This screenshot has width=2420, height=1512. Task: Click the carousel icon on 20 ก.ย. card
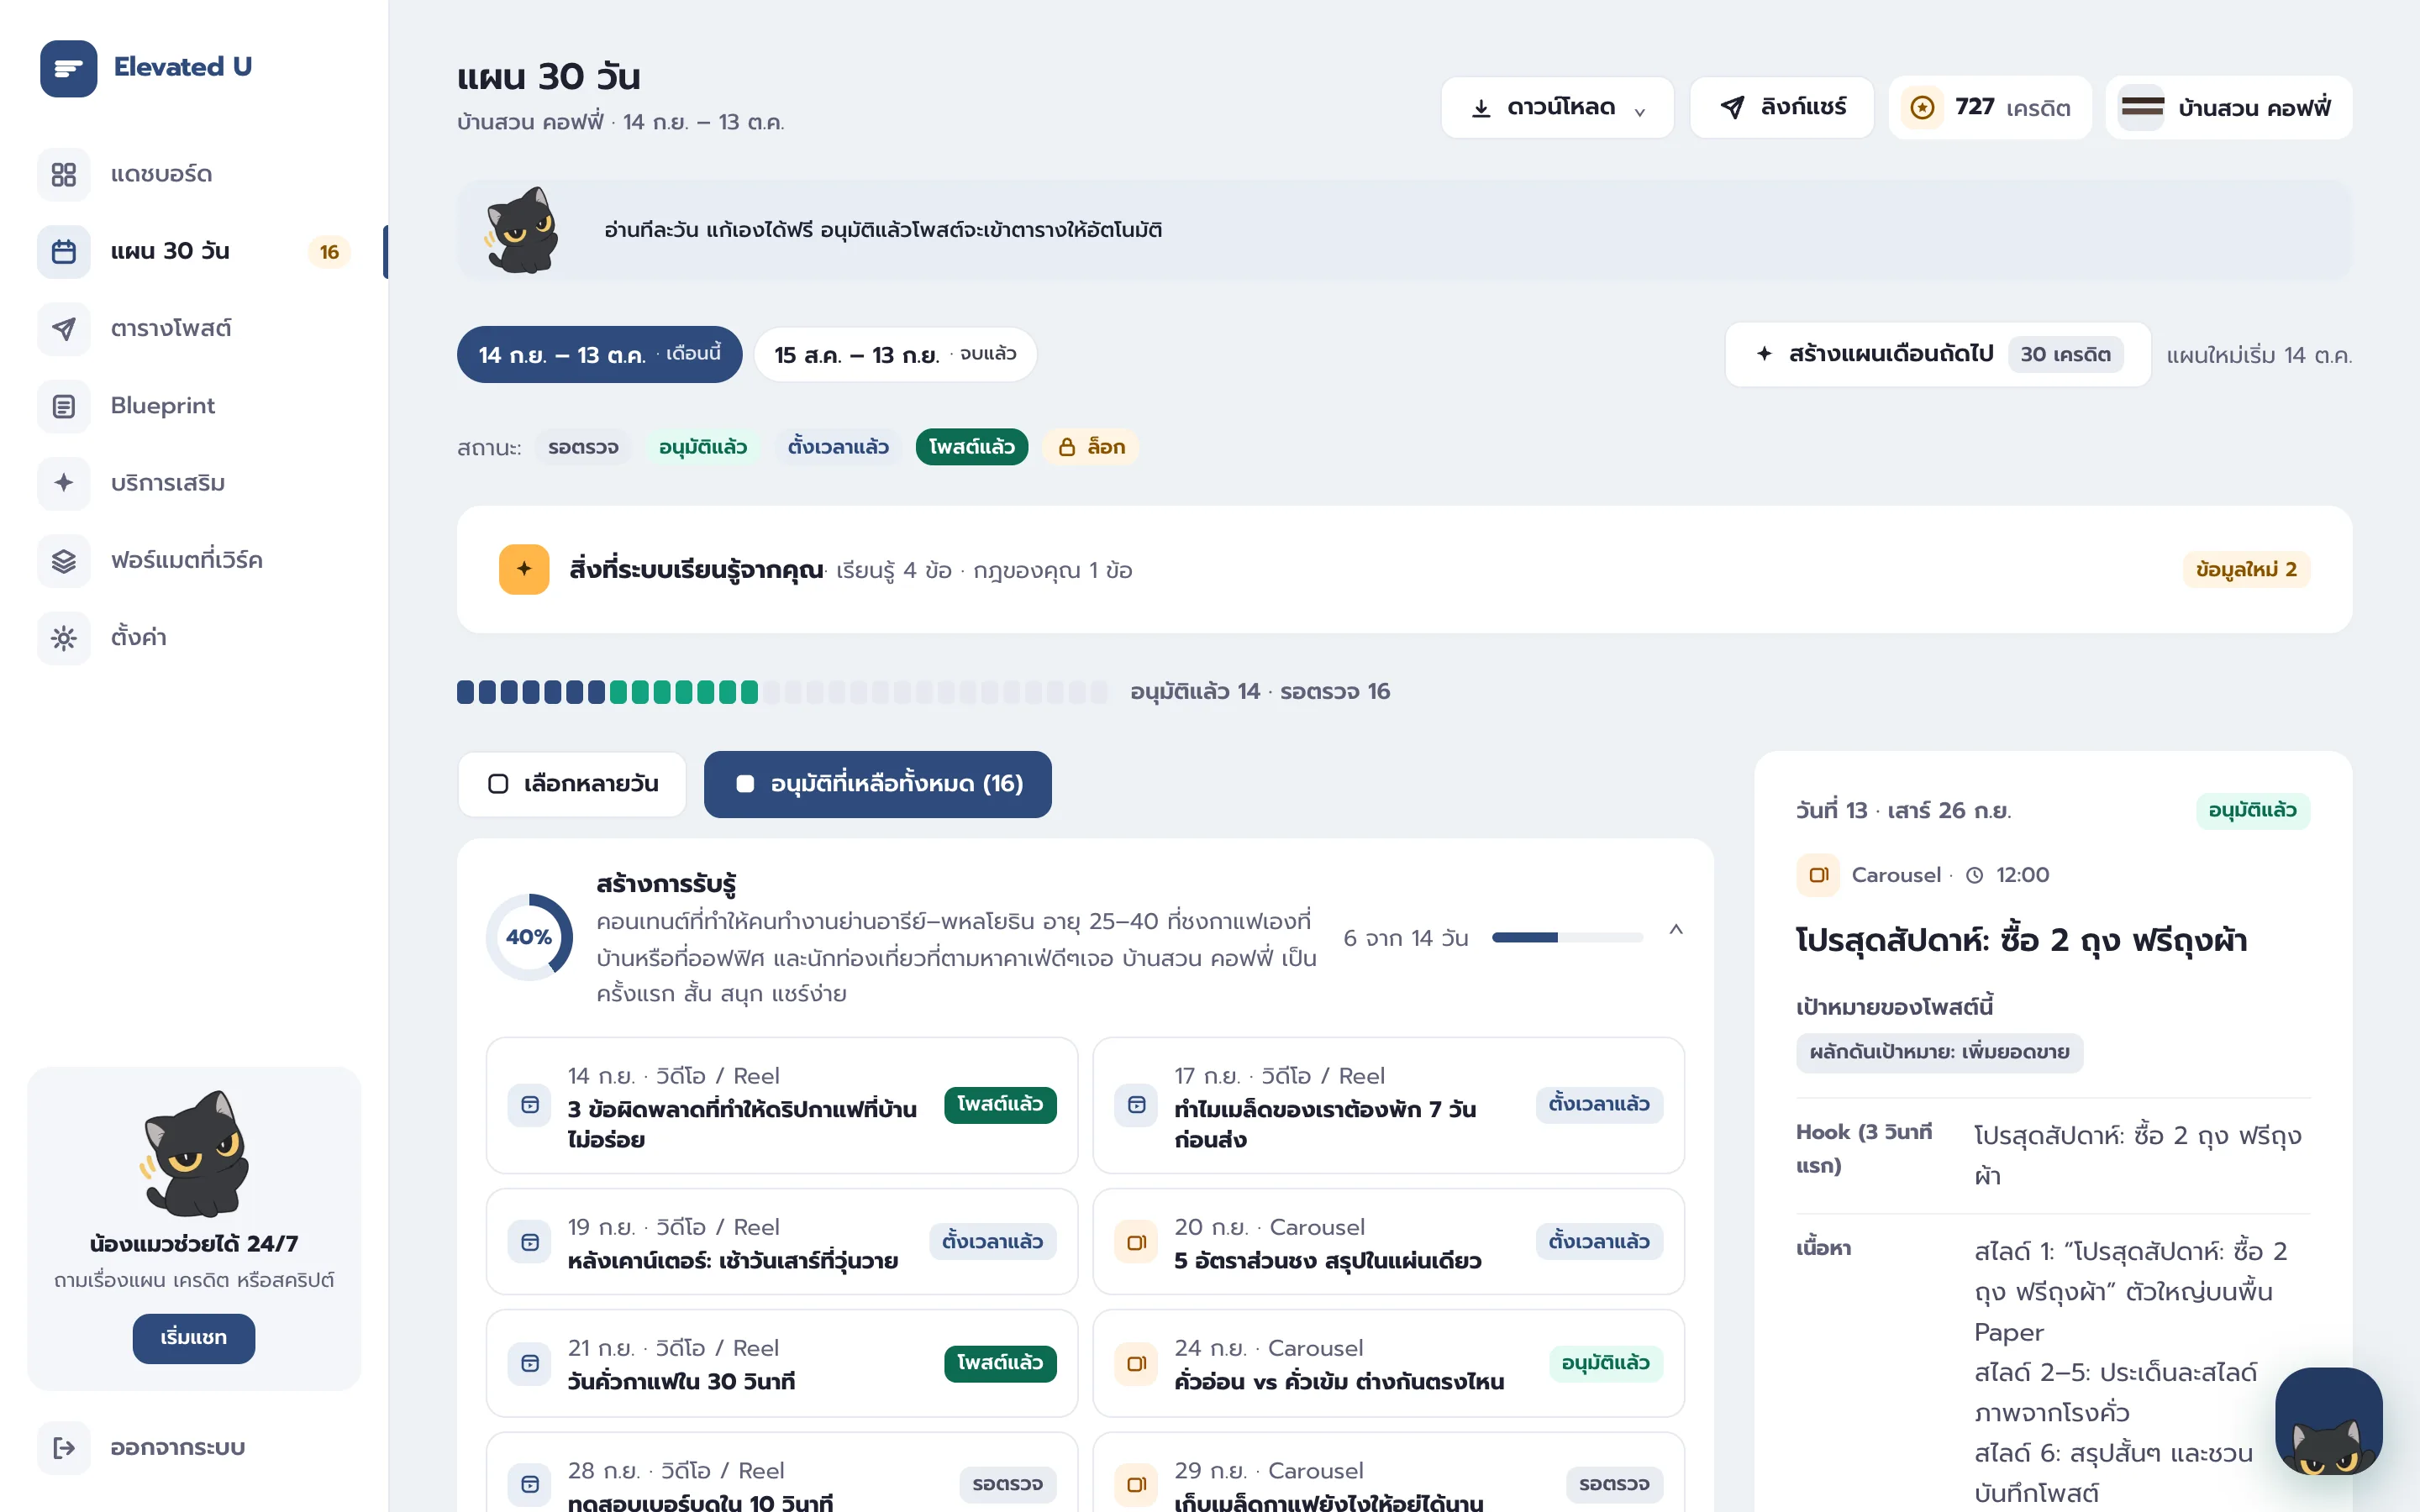1137,1242
